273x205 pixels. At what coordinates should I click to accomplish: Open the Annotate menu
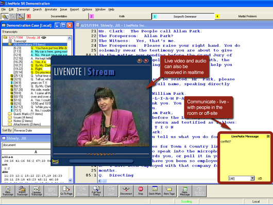[x=51, y=9]
